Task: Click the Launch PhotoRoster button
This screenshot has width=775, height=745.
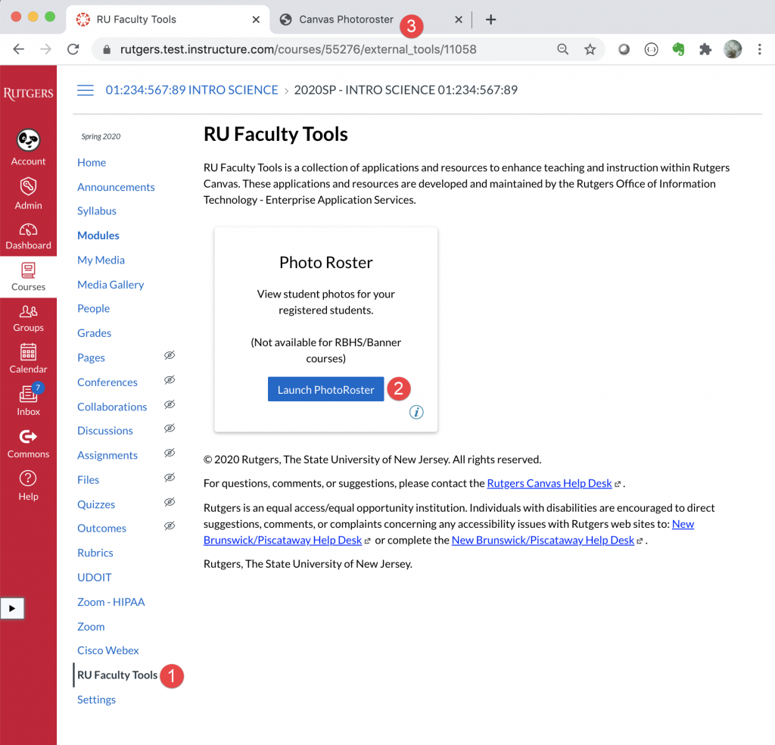Action: (x=325, y=390)
